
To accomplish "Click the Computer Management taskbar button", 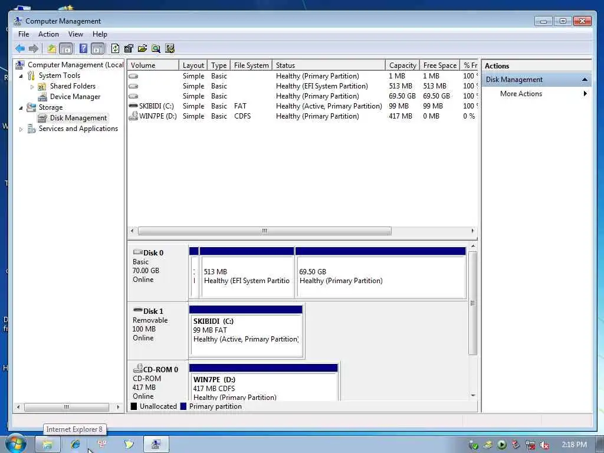I will pyautogui.click(x=156, y=445).
